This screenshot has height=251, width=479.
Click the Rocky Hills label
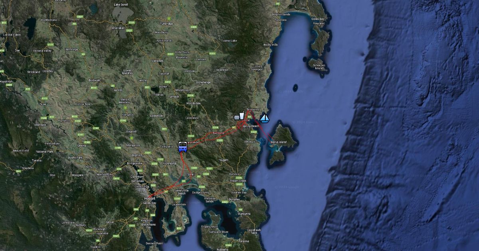point(271,45)
